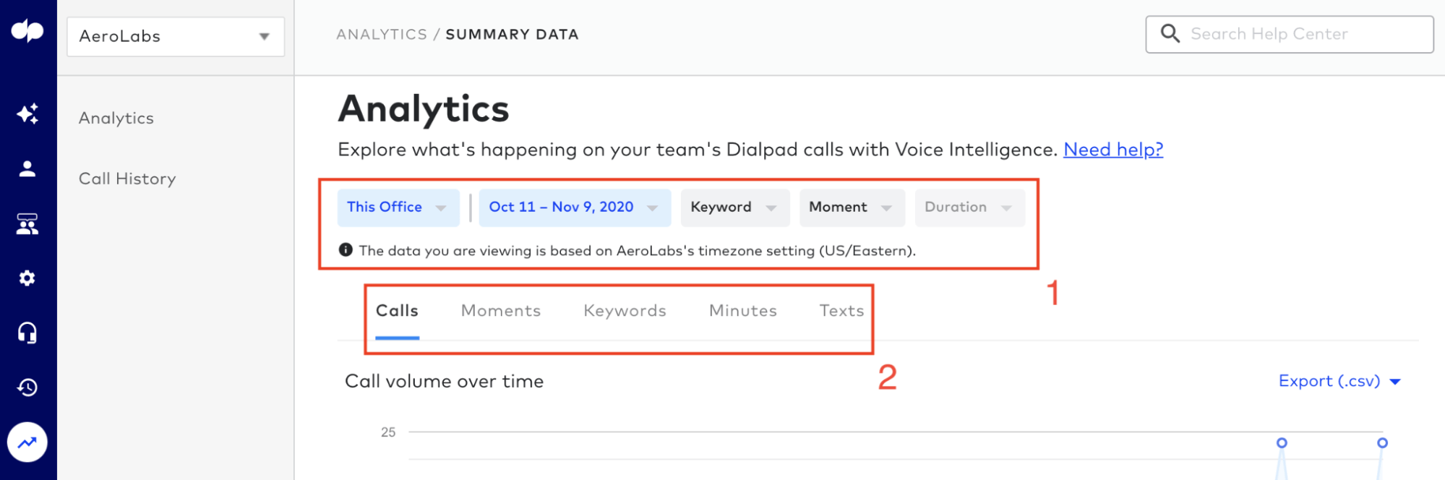Open the settings gear icon in sidebar

(27, 278)
